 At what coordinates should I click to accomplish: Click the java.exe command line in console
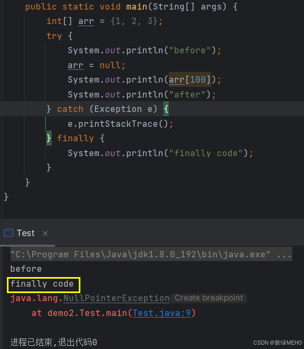(x=151, y=254)
